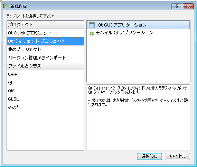Choose Qt GUI アプリケーション template

click(x=138, y=25)
